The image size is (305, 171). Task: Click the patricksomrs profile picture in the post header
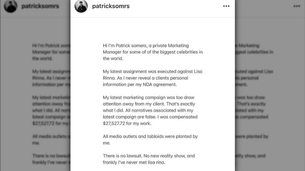pyautogui.click(x=81, y=6)
